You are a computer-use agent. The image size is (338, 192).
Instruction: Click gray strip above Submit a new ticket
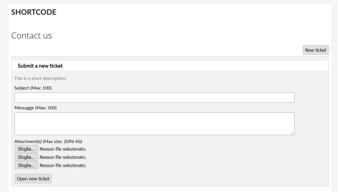tap(170, 59)
